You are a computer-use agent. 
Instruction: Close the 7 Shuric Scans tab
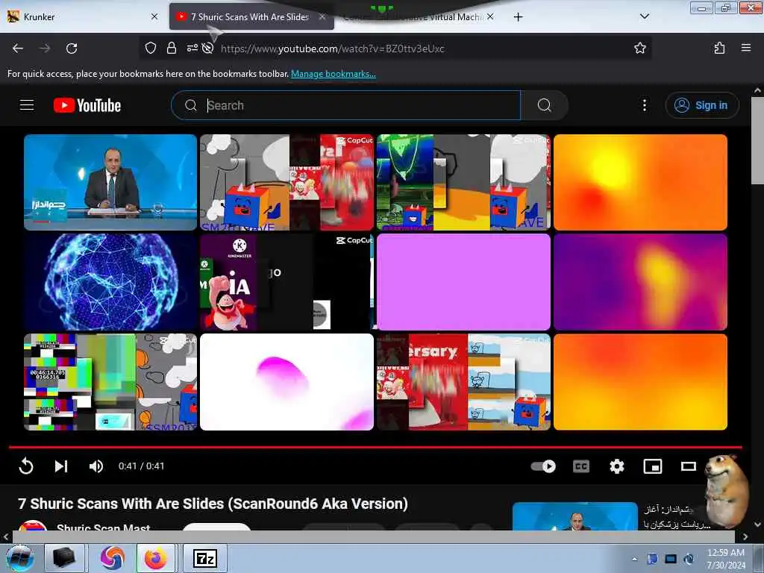322,16
